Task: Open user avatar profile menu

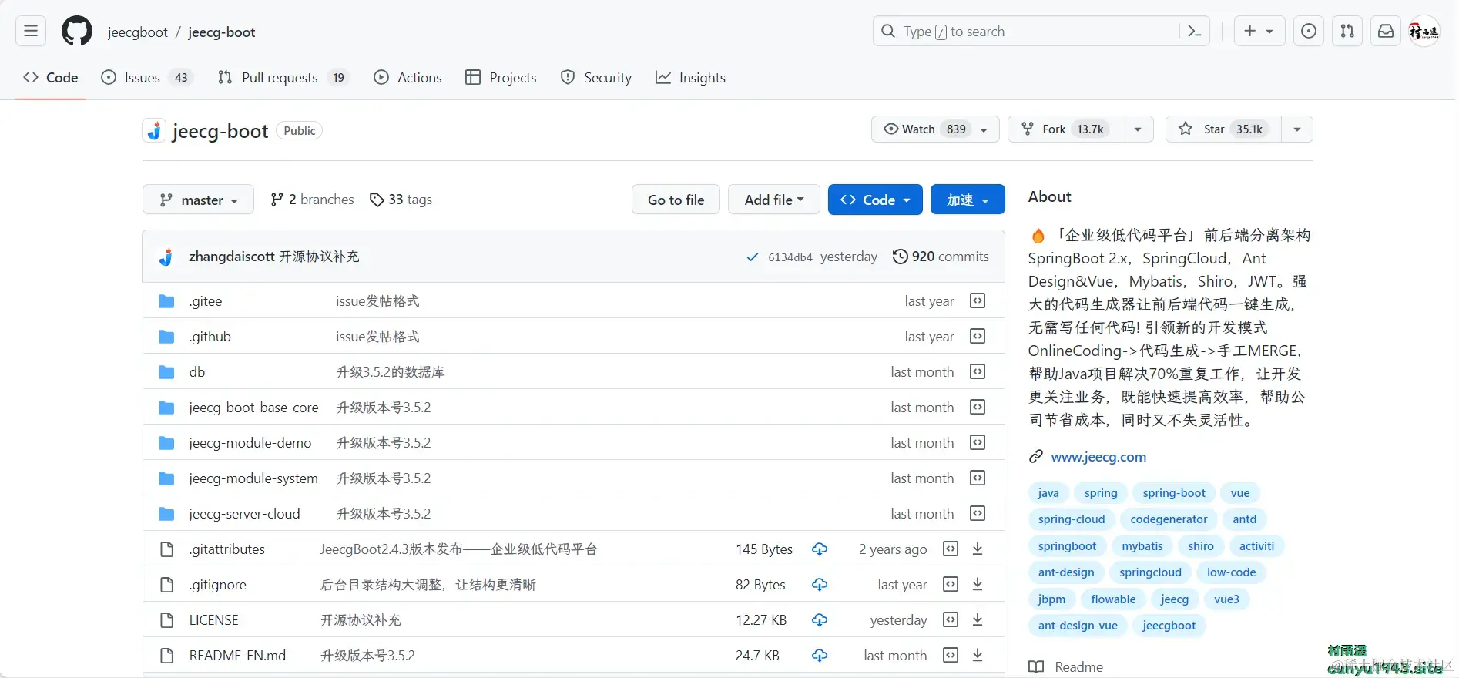Action: [1424, 32]
